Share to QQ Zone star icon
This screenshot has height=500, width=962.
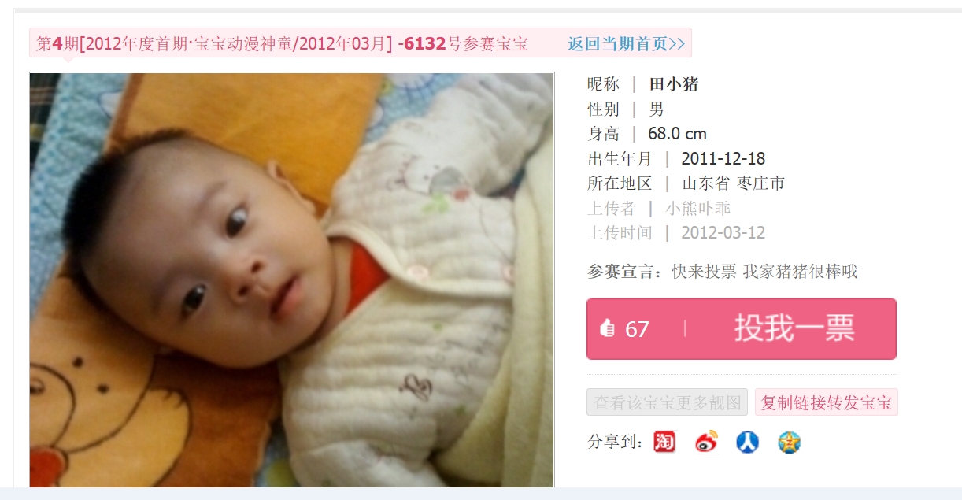point(790,443)
